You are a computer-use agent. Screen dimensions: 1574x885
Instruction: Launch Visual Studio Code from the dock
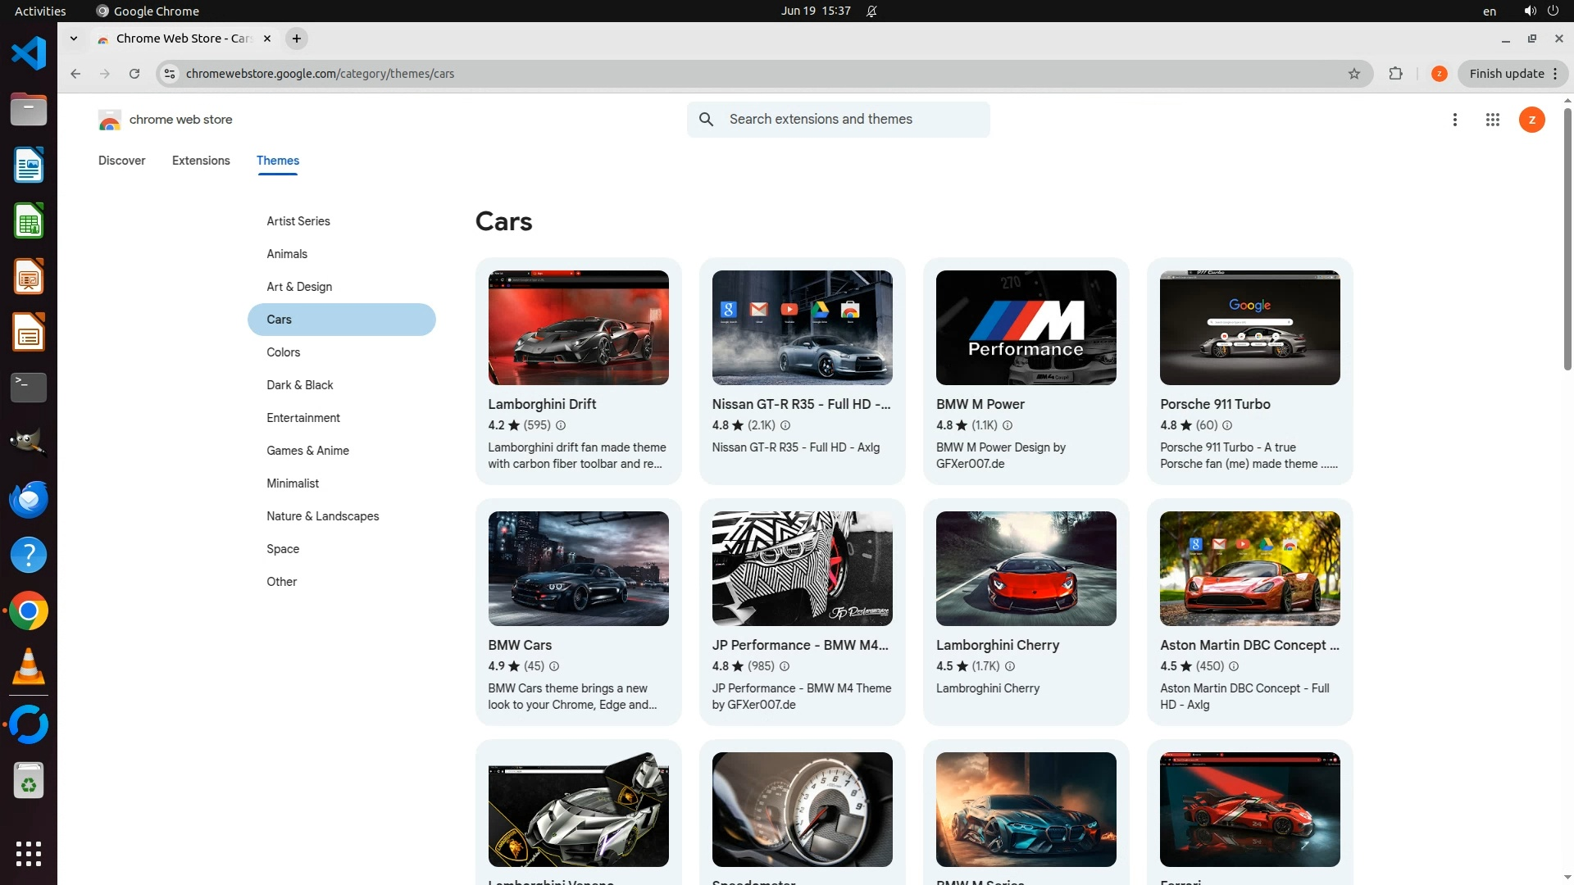(29, 53)
